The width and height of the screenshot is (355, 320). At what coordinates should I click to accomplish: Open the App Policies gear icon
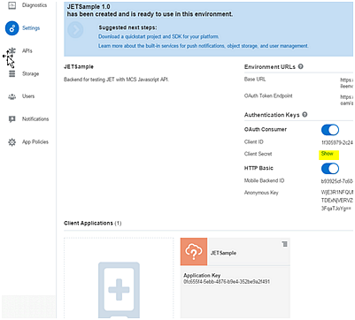pyautogui.click(x=12, y=142)
